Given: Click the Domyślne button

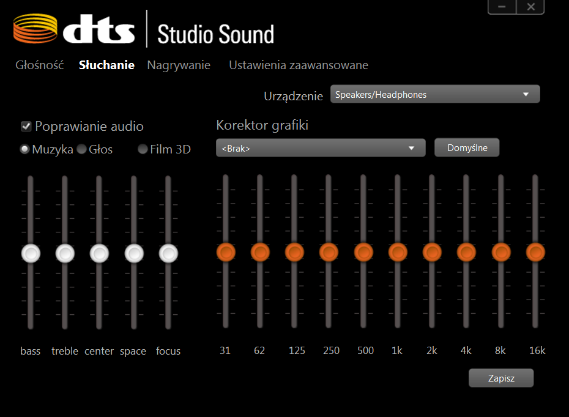Looking at the screenshot, I should 467,147.
